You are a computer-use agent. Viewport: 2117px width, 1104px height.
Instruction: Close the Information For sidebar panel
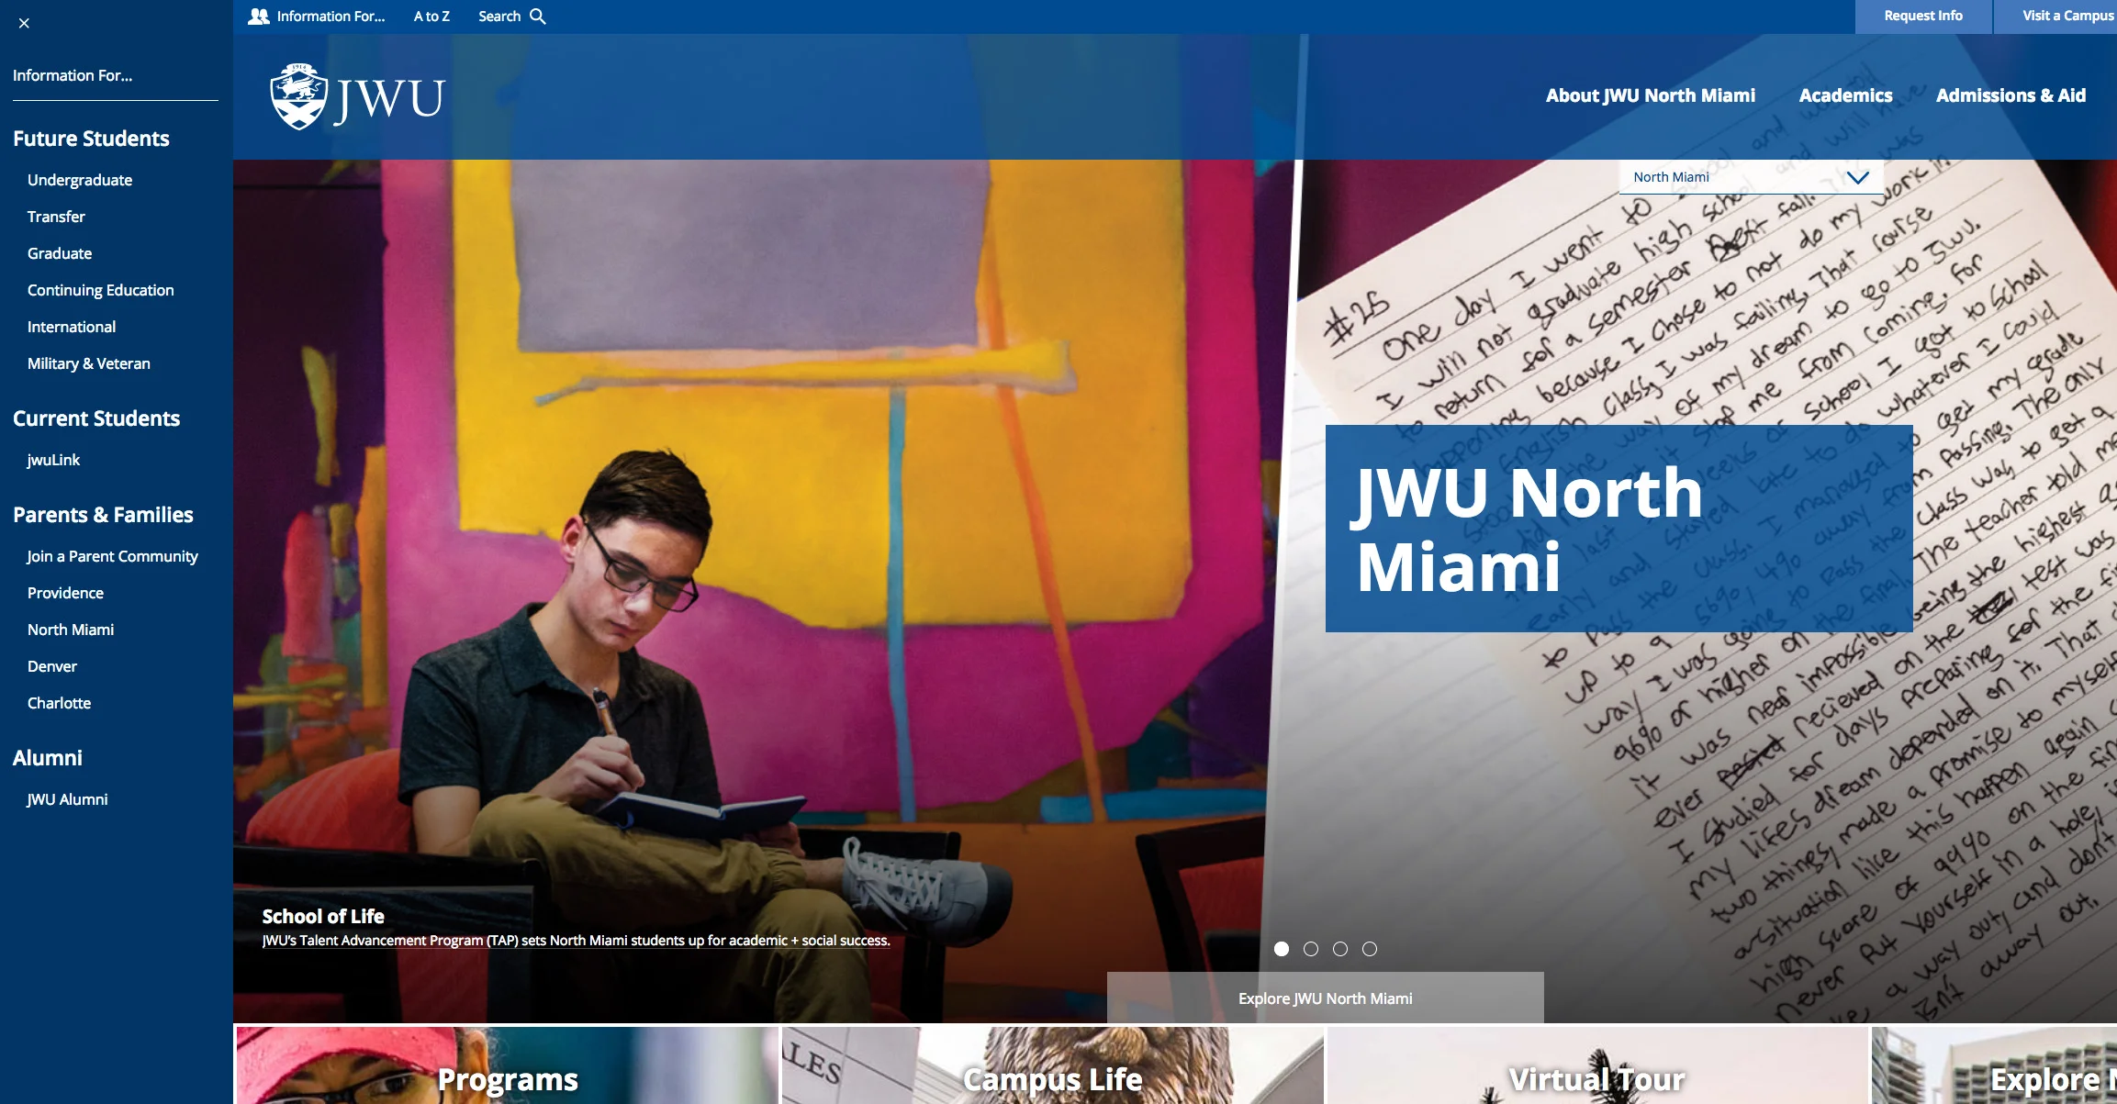point(24,23)
